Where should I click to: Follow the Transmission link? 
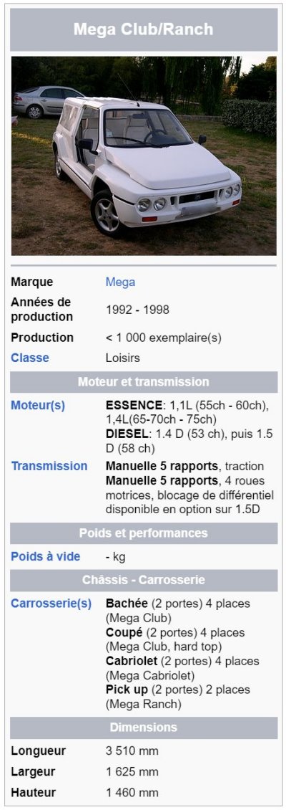(49, 466)
